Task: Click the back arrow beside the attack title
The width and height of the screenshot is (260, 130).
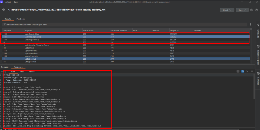Action: pyautogui.click(x=3, y=10)
